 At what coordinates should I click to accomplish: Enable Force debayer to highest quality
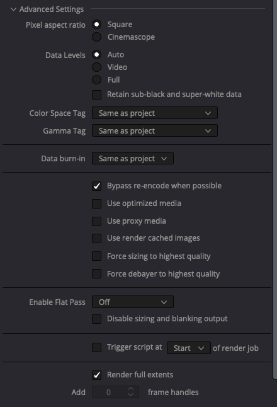(x=97, y=274)
